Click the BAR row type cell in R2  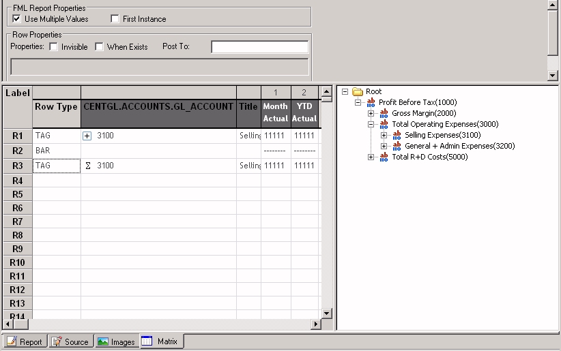tap(57, 151)
